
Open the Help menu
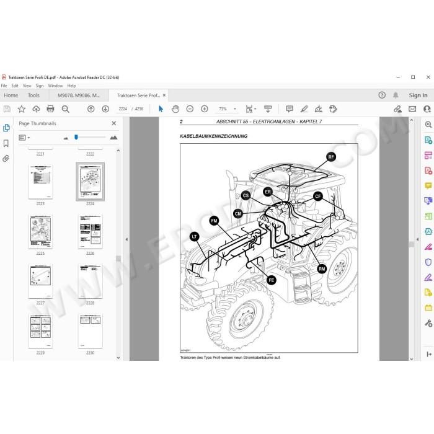(71, 86)
